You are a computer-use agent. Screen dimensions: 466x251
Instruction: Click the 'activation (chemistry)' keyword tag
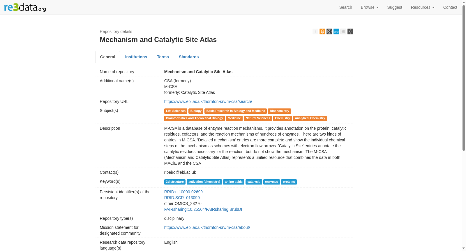[204, 182]
